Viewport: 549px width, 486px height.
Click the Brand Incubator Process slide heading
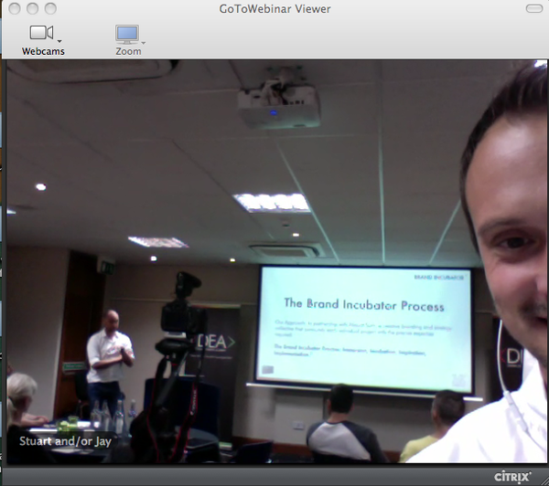363,305
